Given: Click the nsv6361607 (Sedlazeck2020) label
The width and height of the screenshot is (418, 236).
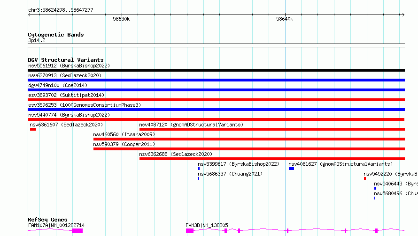Looking at the screenshot, I should (x=66, y=125).
